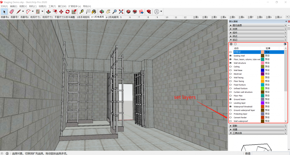This screenshot has height=155, width=290.
Task: Switch to the 3洗手间结构 scene tab
Action: [x=83, y=17]
